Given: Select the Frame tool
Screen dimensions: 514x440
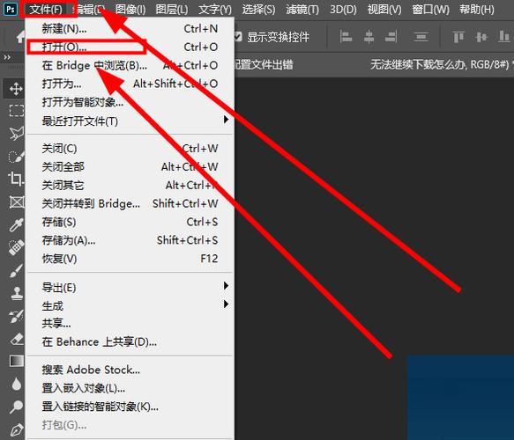Looking at the screenshot, I should point(17,202).
